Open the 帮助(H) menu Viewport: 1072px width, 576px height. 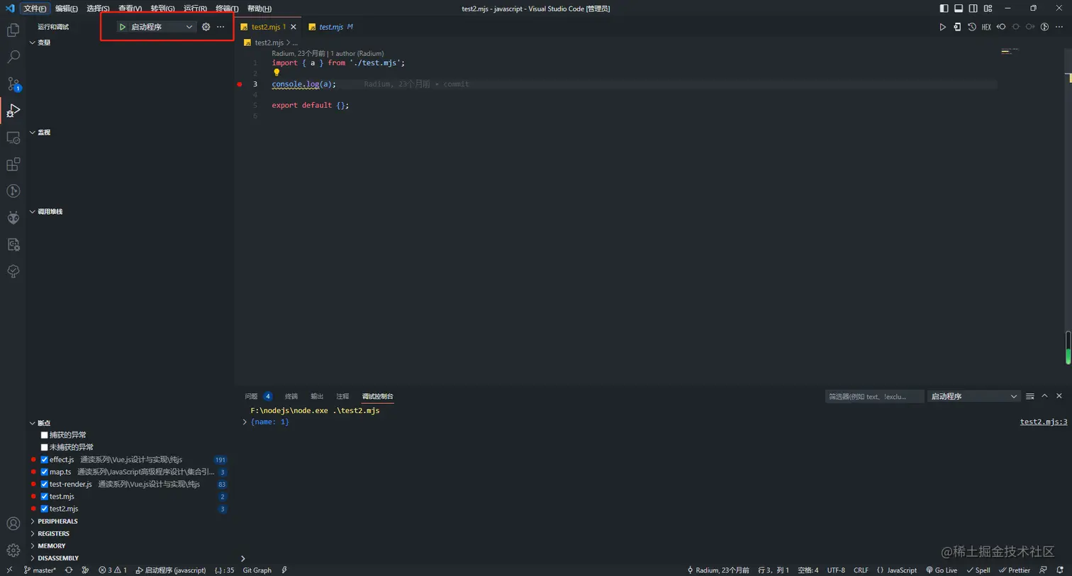coord(259,9)
